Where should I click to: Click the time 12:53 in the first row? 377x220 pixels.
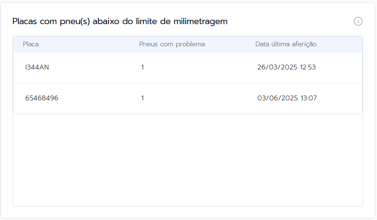tap(308, 68)
